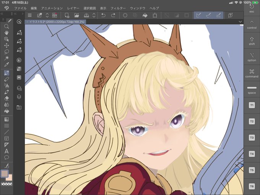260x195 pixels.
Task: Select the main drawing color swatch
Action: tap(5, 174)
